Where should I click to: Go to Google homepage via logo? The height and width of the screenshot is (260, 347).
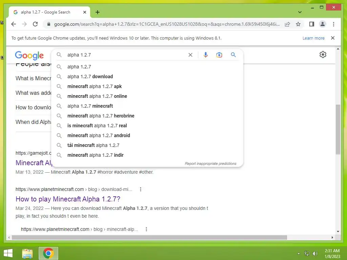29,55
